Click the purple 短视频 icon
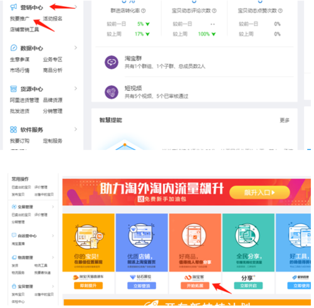314x308 pixels. (112, 92)
